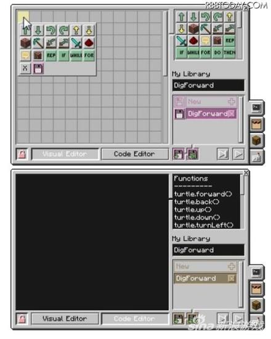Choose the diamond sword attack icon in popup

tap(76, 43)
